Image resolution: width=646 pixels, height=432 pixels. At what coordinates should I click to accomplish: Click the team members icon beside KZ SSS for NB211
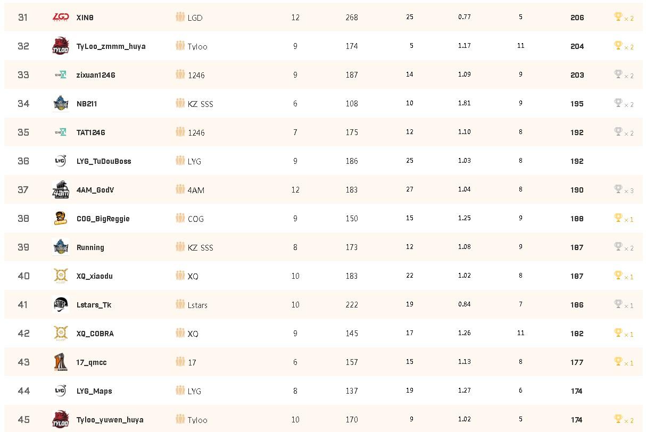(180, 103)
